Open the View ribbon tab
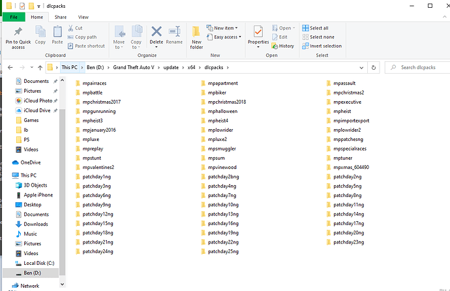Image resolution: width=450 pixels, height=291 pixels. pos(83,17)
